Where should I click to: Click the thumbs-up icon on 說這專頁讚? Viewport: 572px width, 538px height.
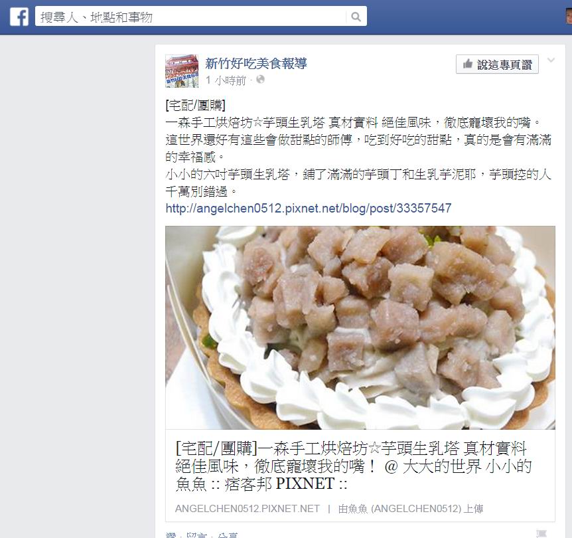coord(467,64)
